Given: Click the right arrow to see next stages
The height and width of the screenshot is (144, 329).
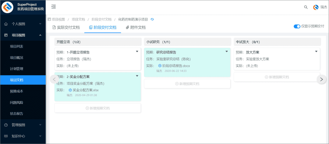Looking at the screenshot, I should point(321,79).
